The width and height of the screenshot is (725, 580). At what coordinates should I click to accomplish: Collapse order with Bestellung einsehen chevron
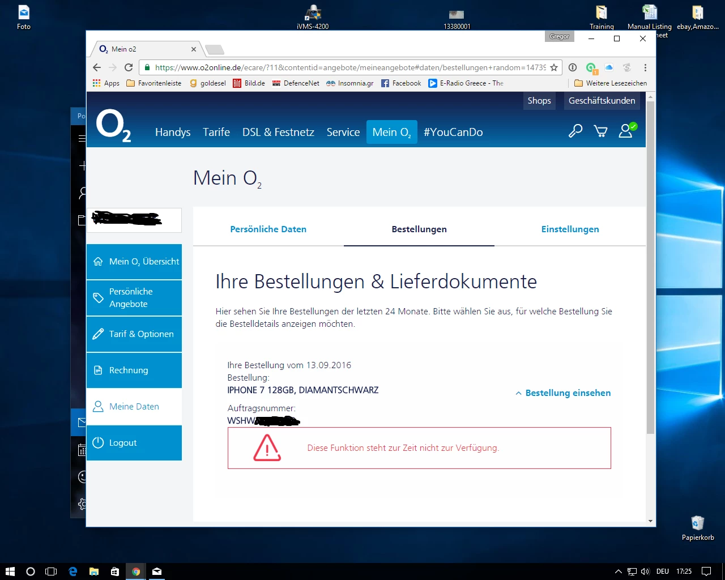click(x=563, y=393)
